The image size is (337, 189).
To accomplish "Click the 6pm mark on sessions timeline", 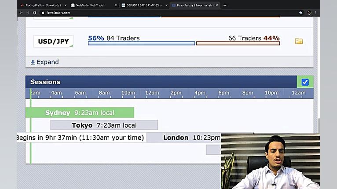I will pyautogui.click(x=224, y=93).
